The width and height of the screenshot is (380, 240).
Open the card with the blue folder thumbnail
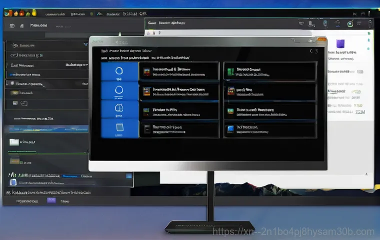click(270, 129)
